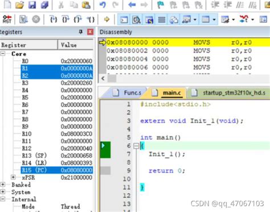
Task: Select the R1 register row
Action: [57, 68]
